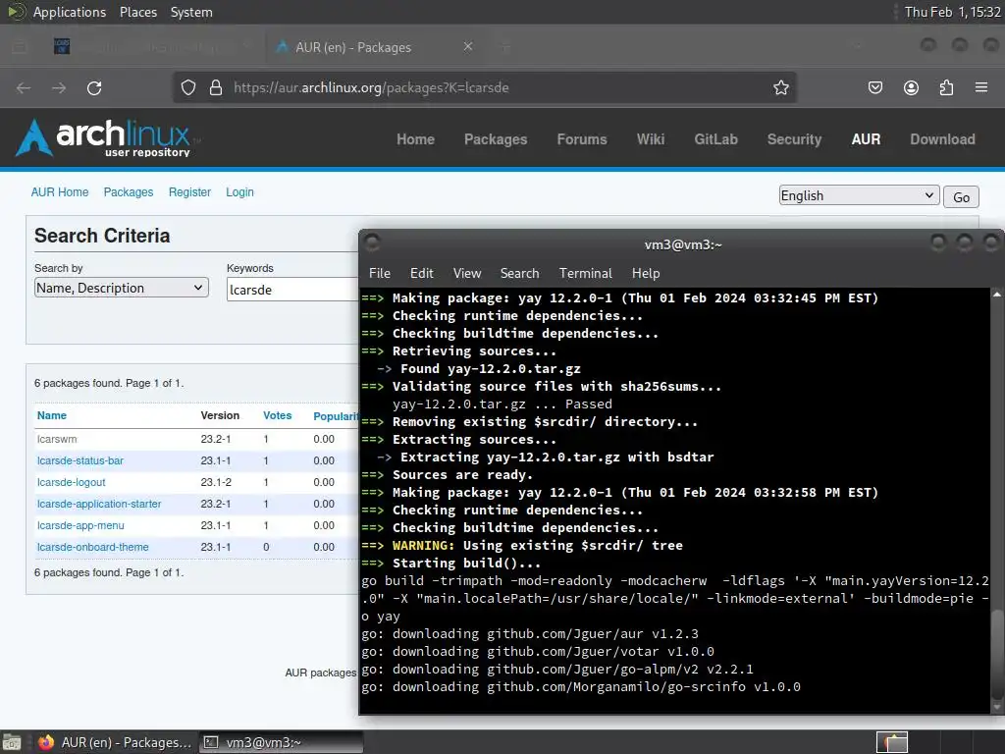Go back to previous page
This screenshot has height=754, width=1005.
pyautogui.click(x=24, y=87)
